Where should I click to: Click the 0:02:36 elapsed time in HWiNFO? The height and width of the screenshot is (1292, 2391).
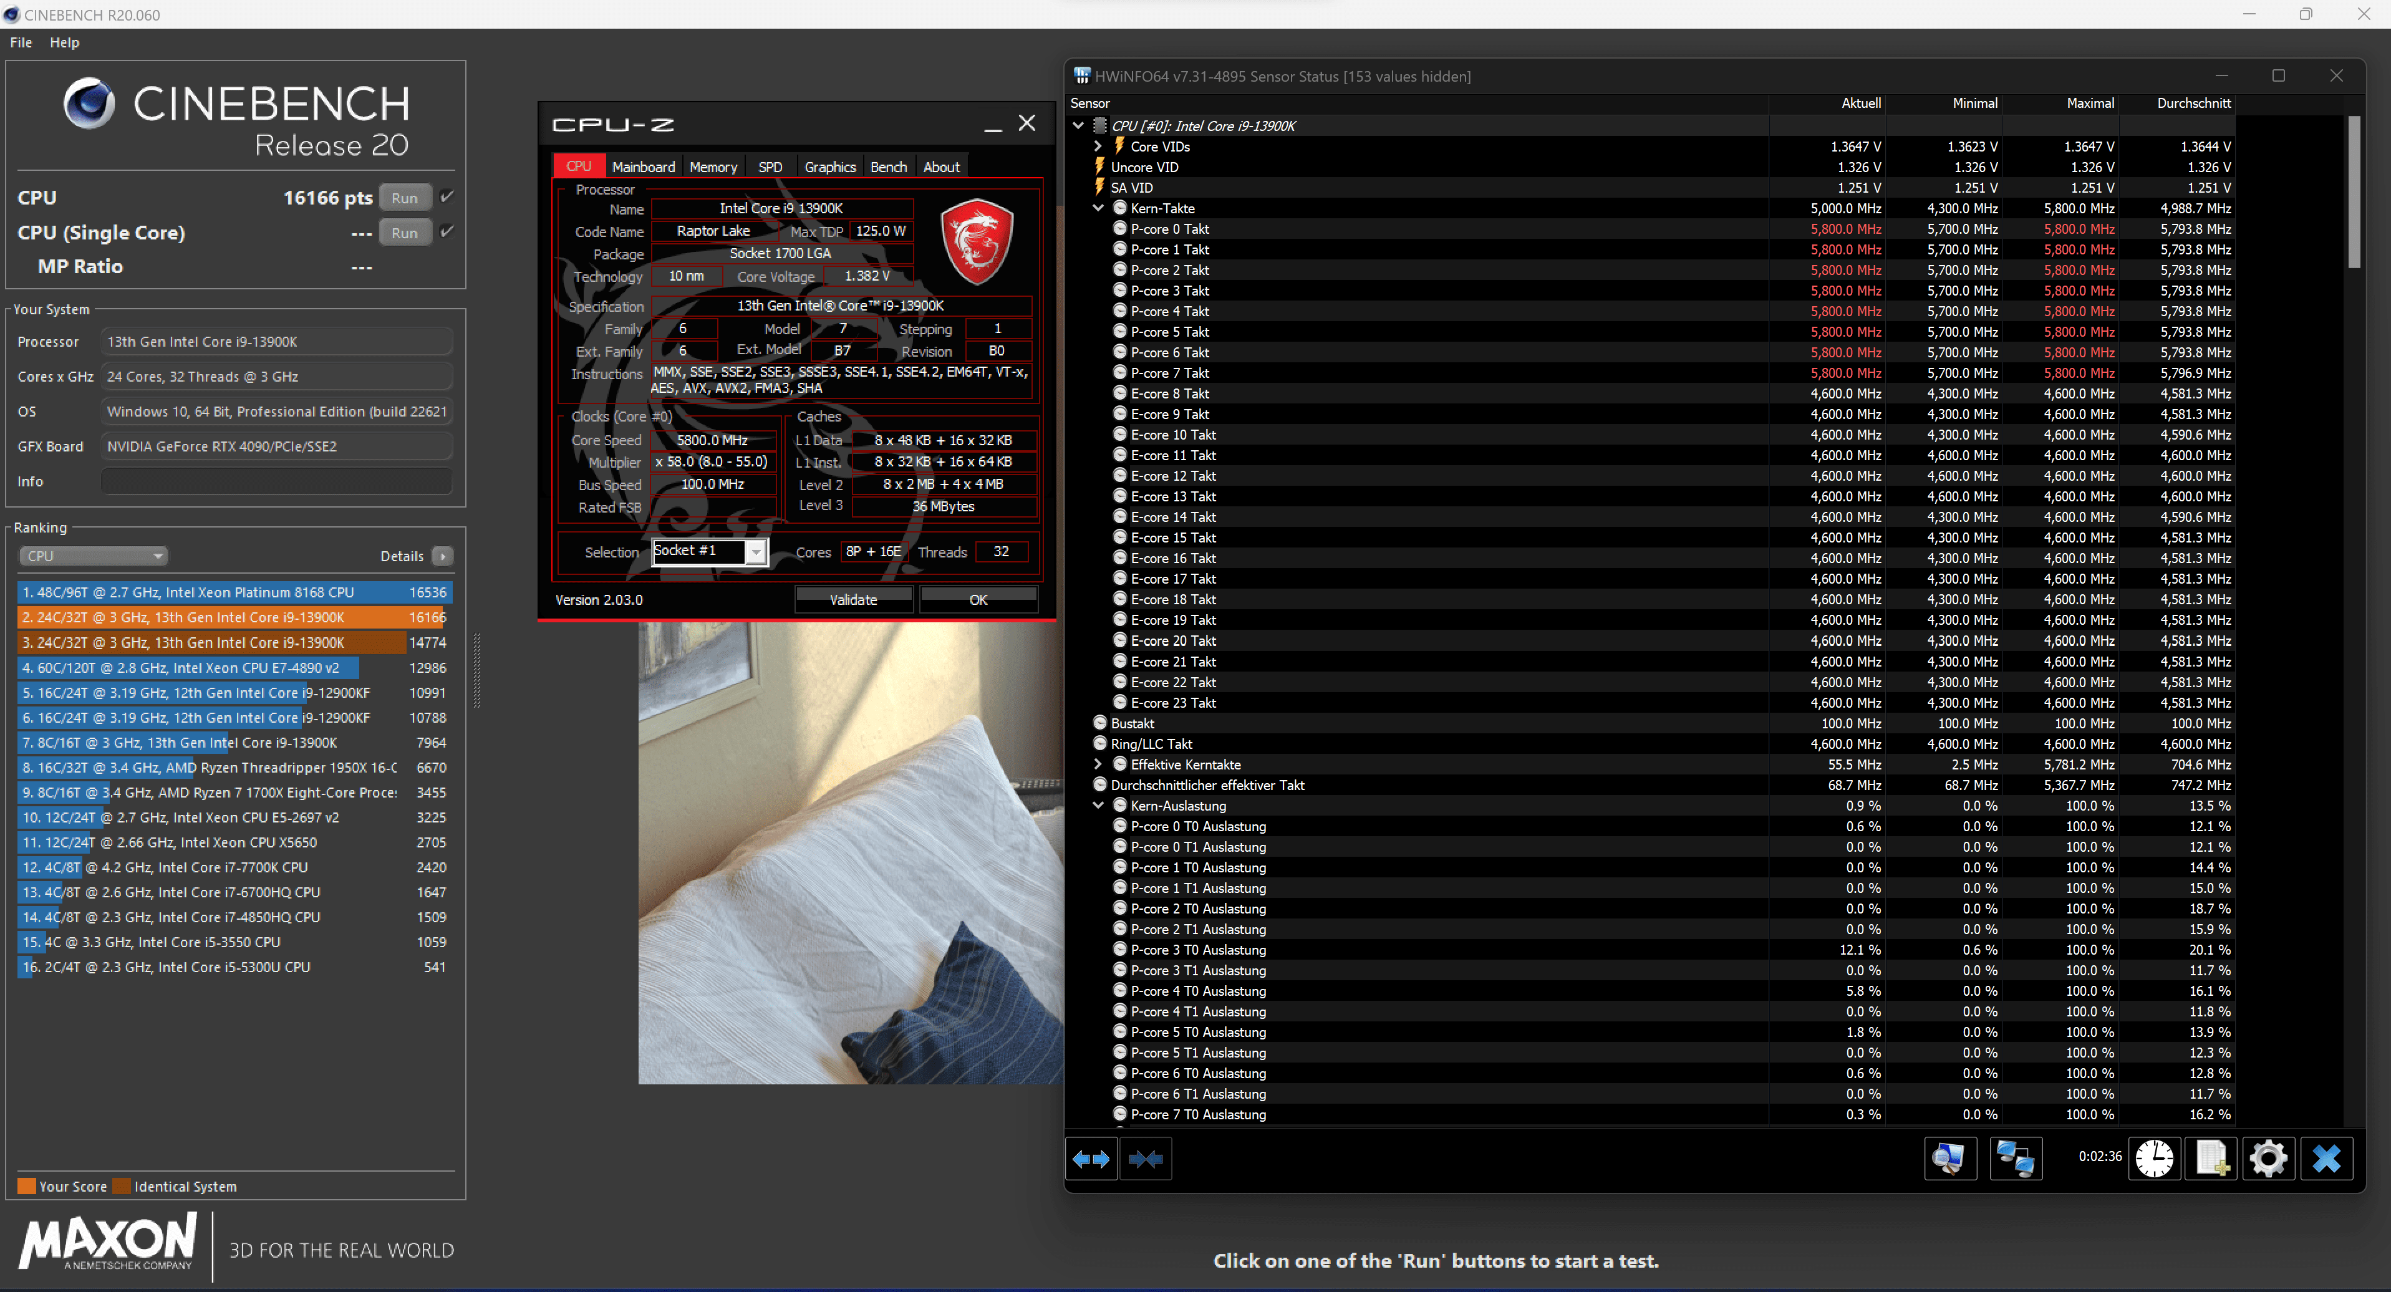[x=2100, y=1157]
